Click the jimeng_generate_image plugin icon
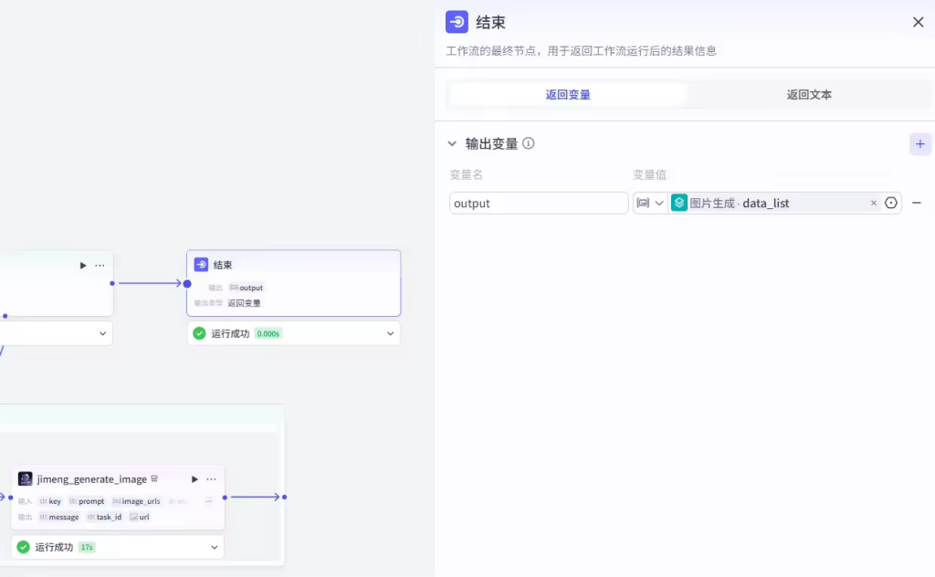The image size is (935, 577). click(26, 478)
